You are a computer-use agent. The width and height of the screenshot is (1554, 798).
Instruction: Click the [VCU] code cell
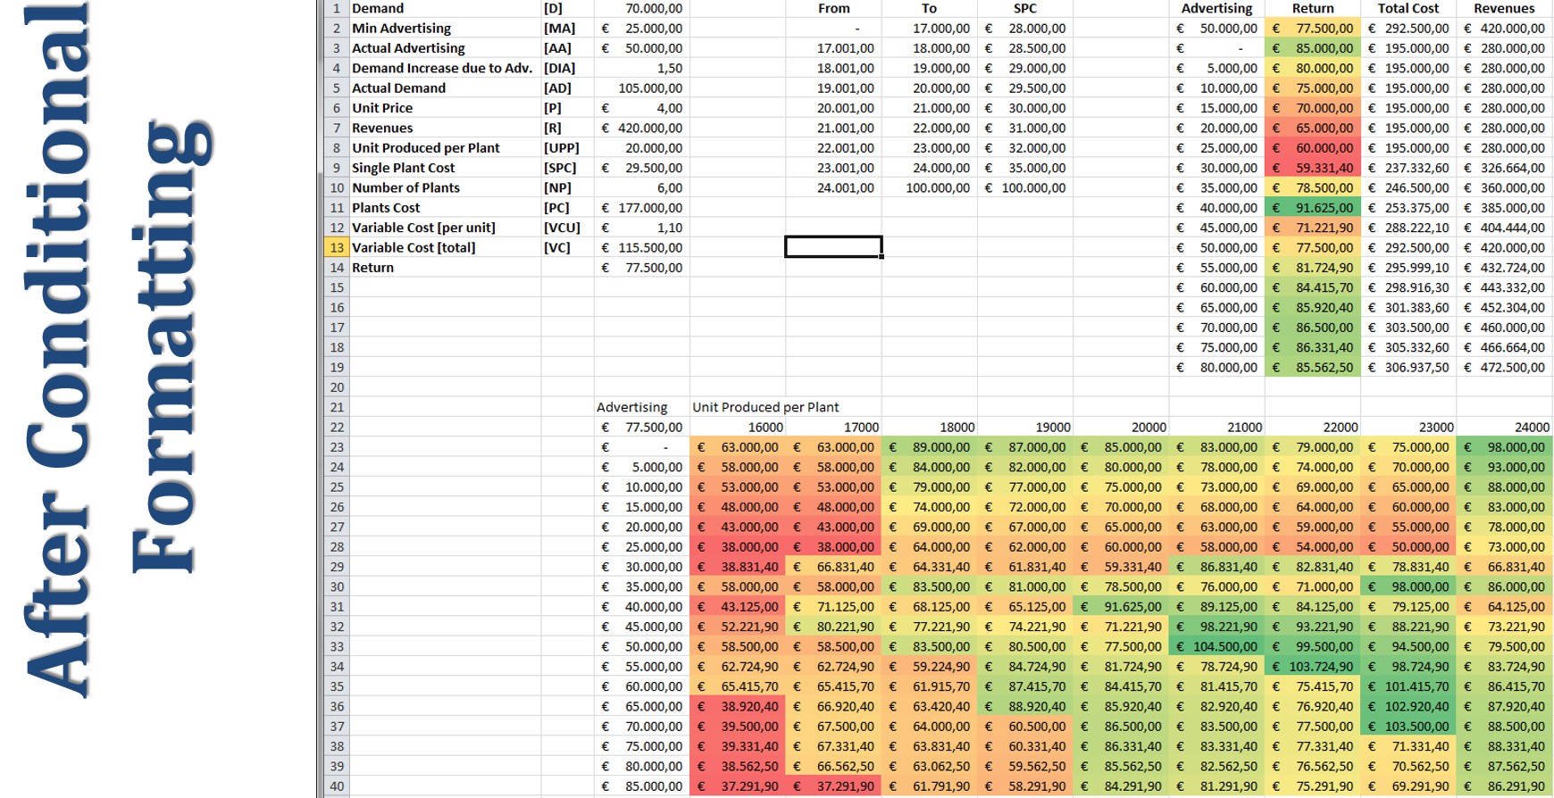tap(567, 228)
